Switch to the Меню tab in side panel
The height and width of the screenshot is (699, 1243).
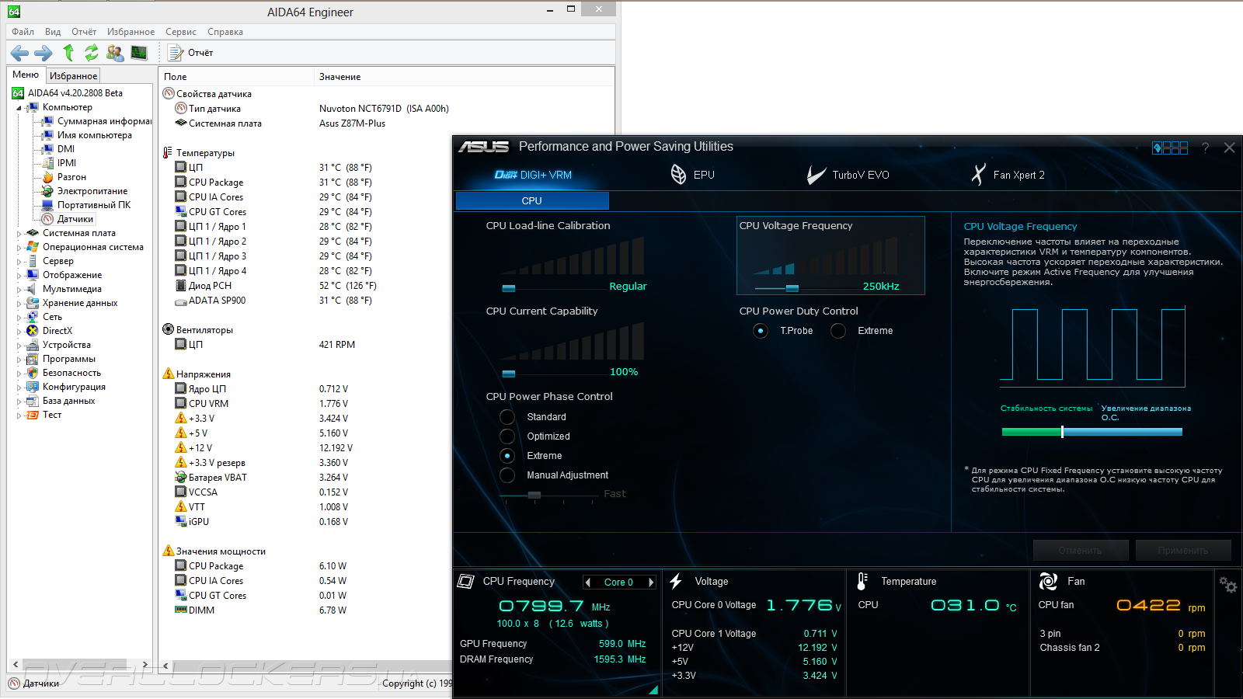point(26,75)
